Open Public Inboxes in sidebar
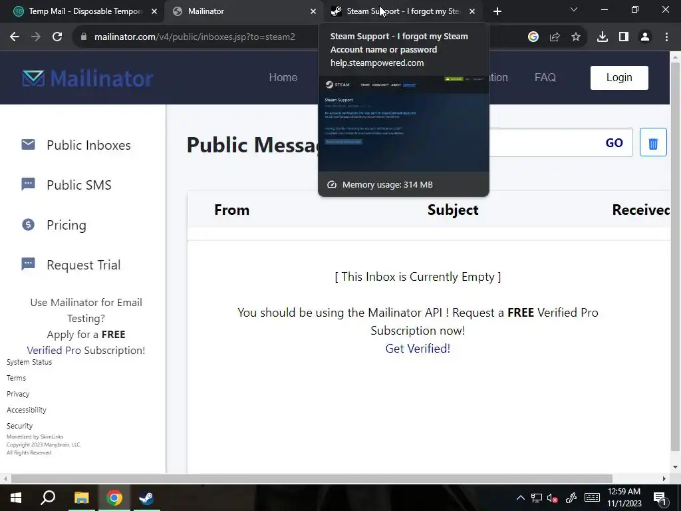The image size is (681, 511). pyautogui.click(x=88, y=145)
